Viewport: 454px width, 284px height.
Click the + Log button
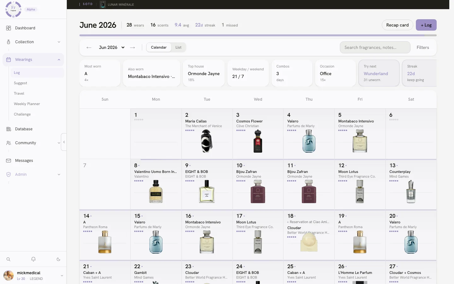426,25
